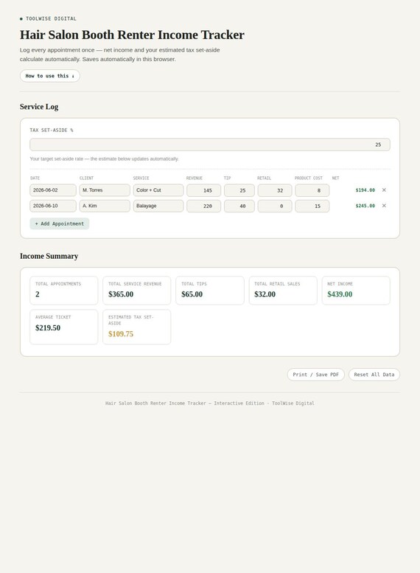Click Print / Save PDF button
This screenshot has height=573, width=420.
coord(315,375)
